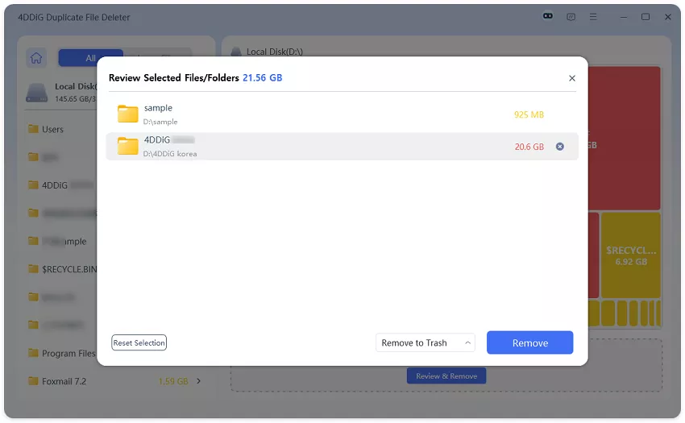The width and height of the screenshot is (685, 423).
Task: Close the 4DDiG application window
Action: tap(668, 17)
